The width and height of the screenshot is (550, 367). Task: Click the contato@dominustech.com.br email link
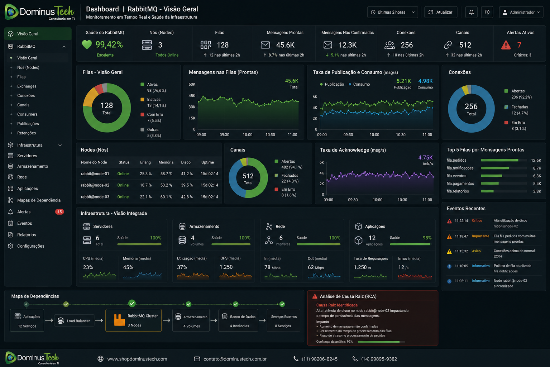235,359
